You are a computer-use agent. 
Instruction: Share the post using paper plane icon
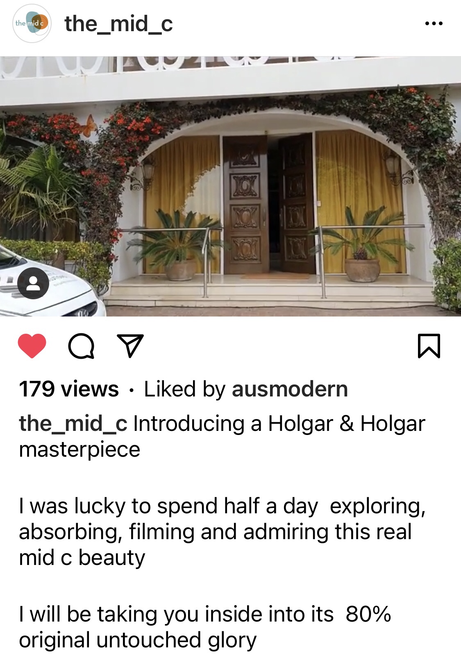click(130, 346)
